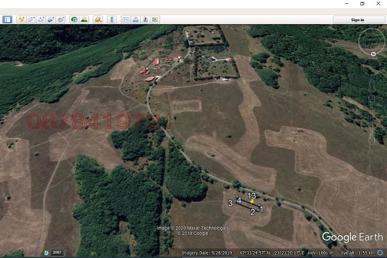Click the zoom slider on the map
The width and height of the screenshot is (387, 258).
pos(372,118)
